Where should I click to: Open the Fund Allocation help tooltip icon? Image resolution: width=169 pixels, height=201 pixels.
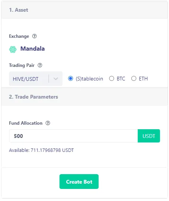pyautogui.click(x=48, y=123)
